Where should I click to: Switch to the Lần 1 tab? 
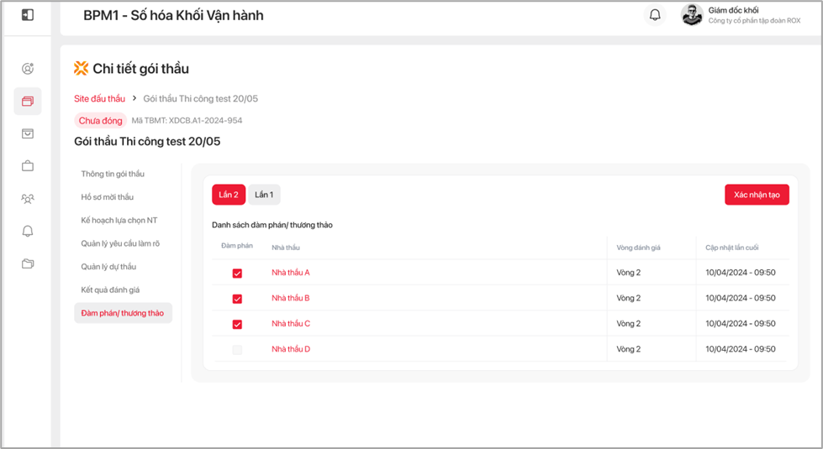(264, 195)
